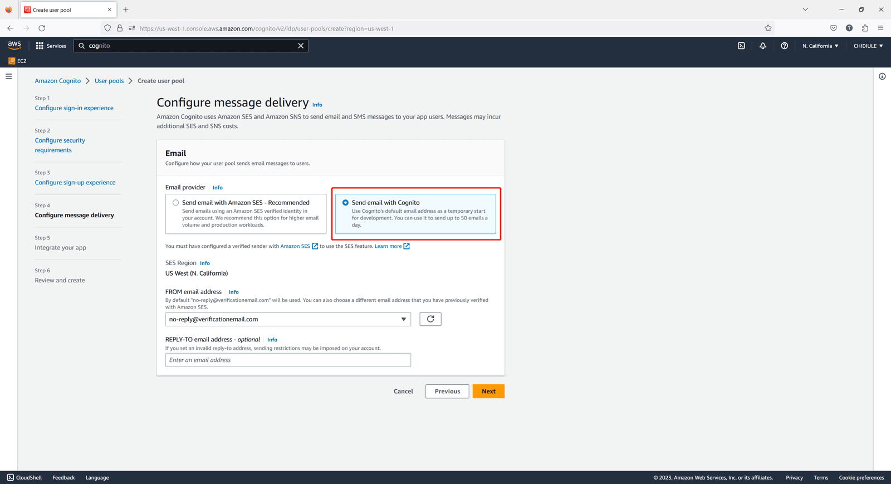Go back with browser back arrow
The image size is (891, 484).
click(10, 28)
